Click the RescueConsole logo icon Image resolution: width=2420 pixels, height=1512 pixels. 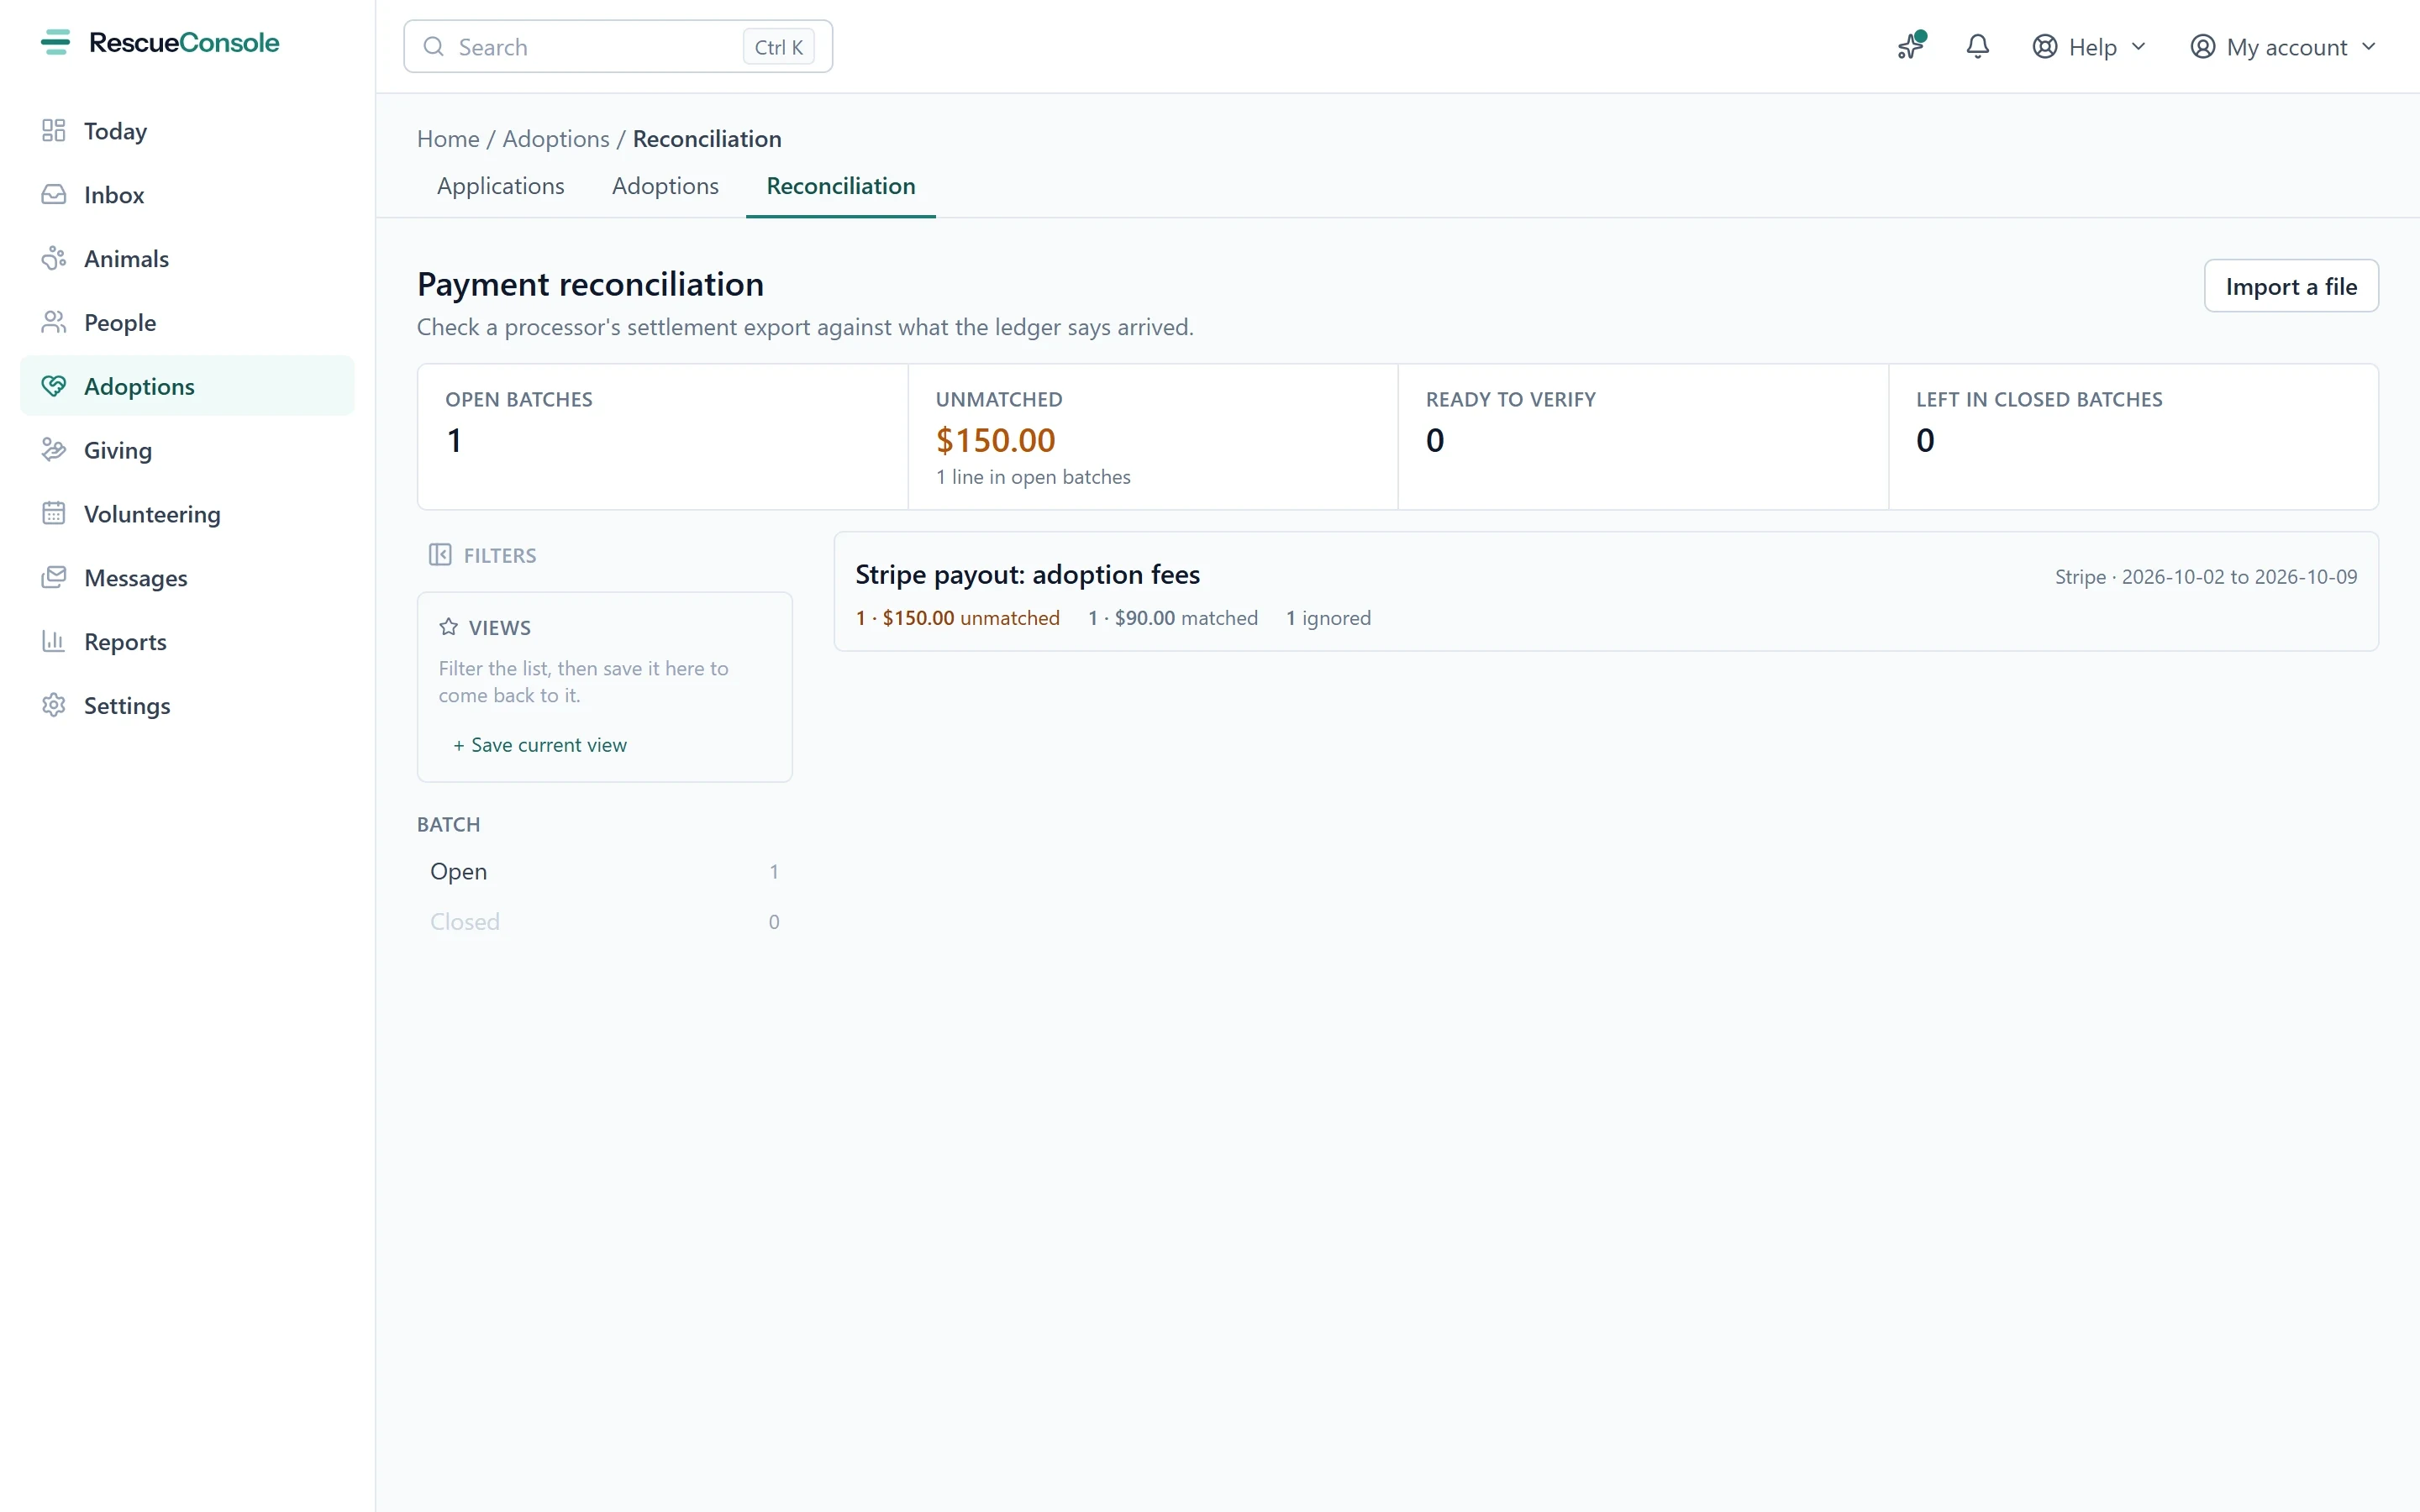pos(55,42)
